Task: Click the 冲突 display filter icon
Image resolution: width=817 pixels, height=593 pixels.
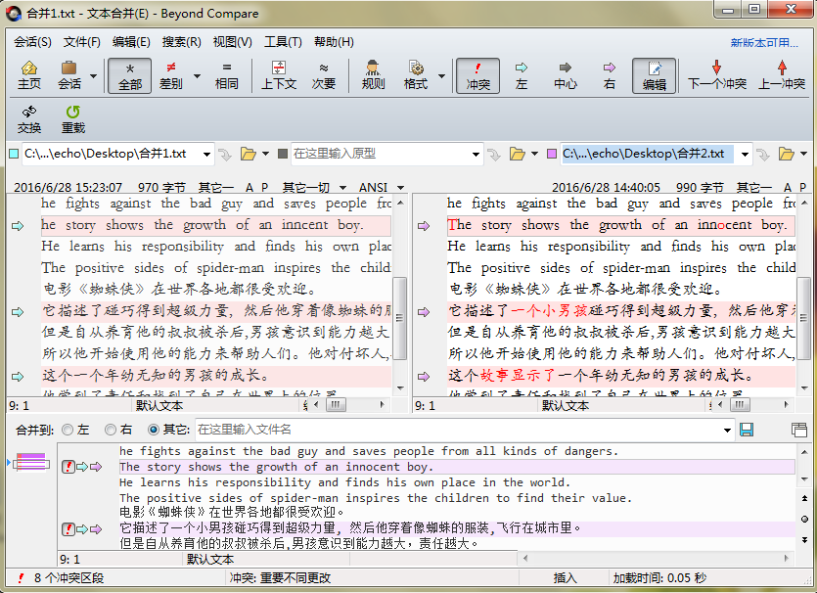Action: (x=477, y=75)
